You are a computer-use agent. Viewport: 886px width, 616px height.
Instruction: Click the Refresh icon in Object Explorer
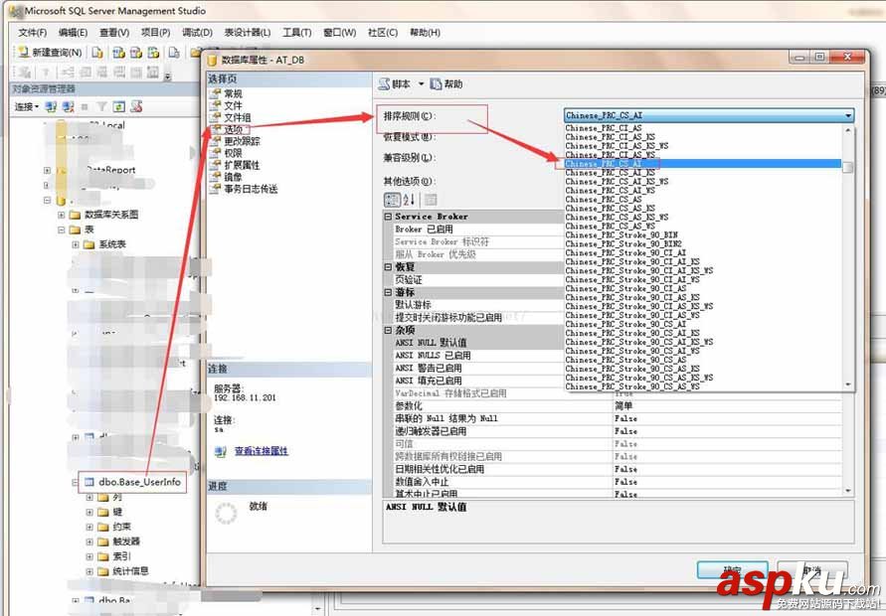(x=118, y=106)
